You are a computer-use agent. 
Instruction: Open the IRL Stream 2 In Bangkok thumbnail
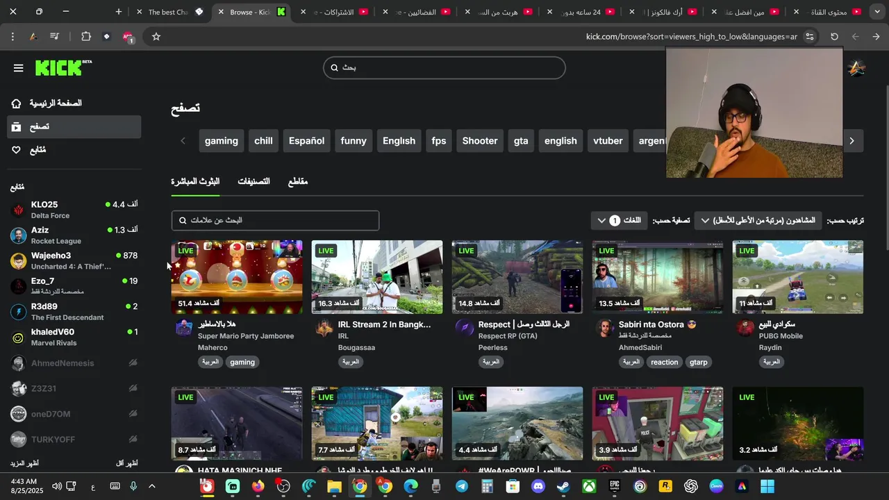pos(377,277)
